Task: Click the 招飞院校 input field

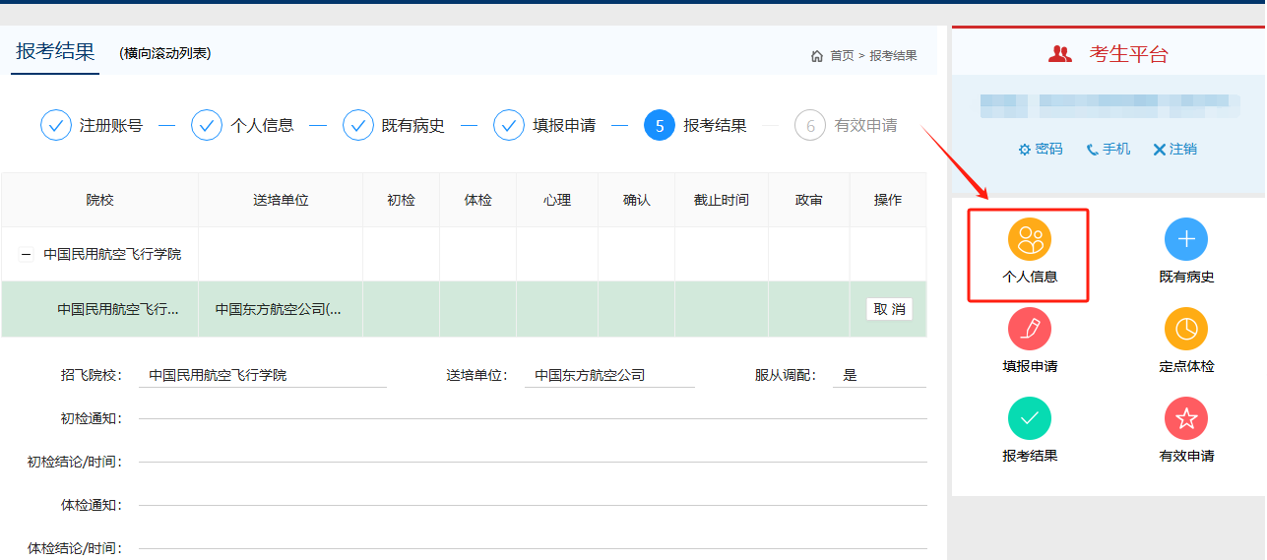Action: [x=262, y=375]
